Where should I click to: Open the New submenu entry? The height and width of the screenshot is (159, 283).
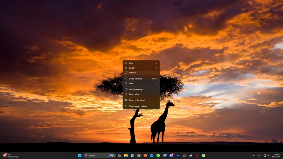[141, 83]
